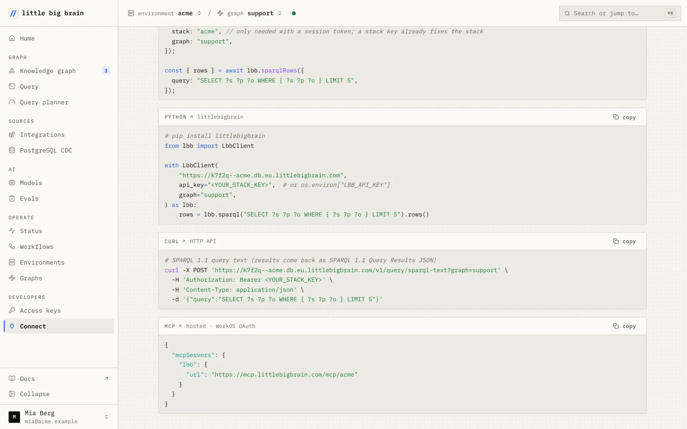Open Integrations under Sources
The width and height of the screenshot is (687, 429).
tap(59, 134)
